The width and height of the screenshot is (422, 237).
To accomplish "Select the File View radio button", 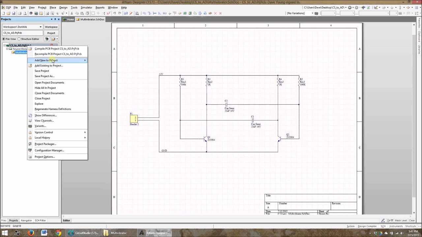I will (x=4, y=39).
